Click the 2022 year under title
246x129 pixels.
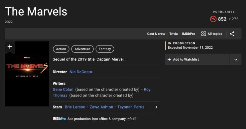pyautogui.click(x=9, y=22)
